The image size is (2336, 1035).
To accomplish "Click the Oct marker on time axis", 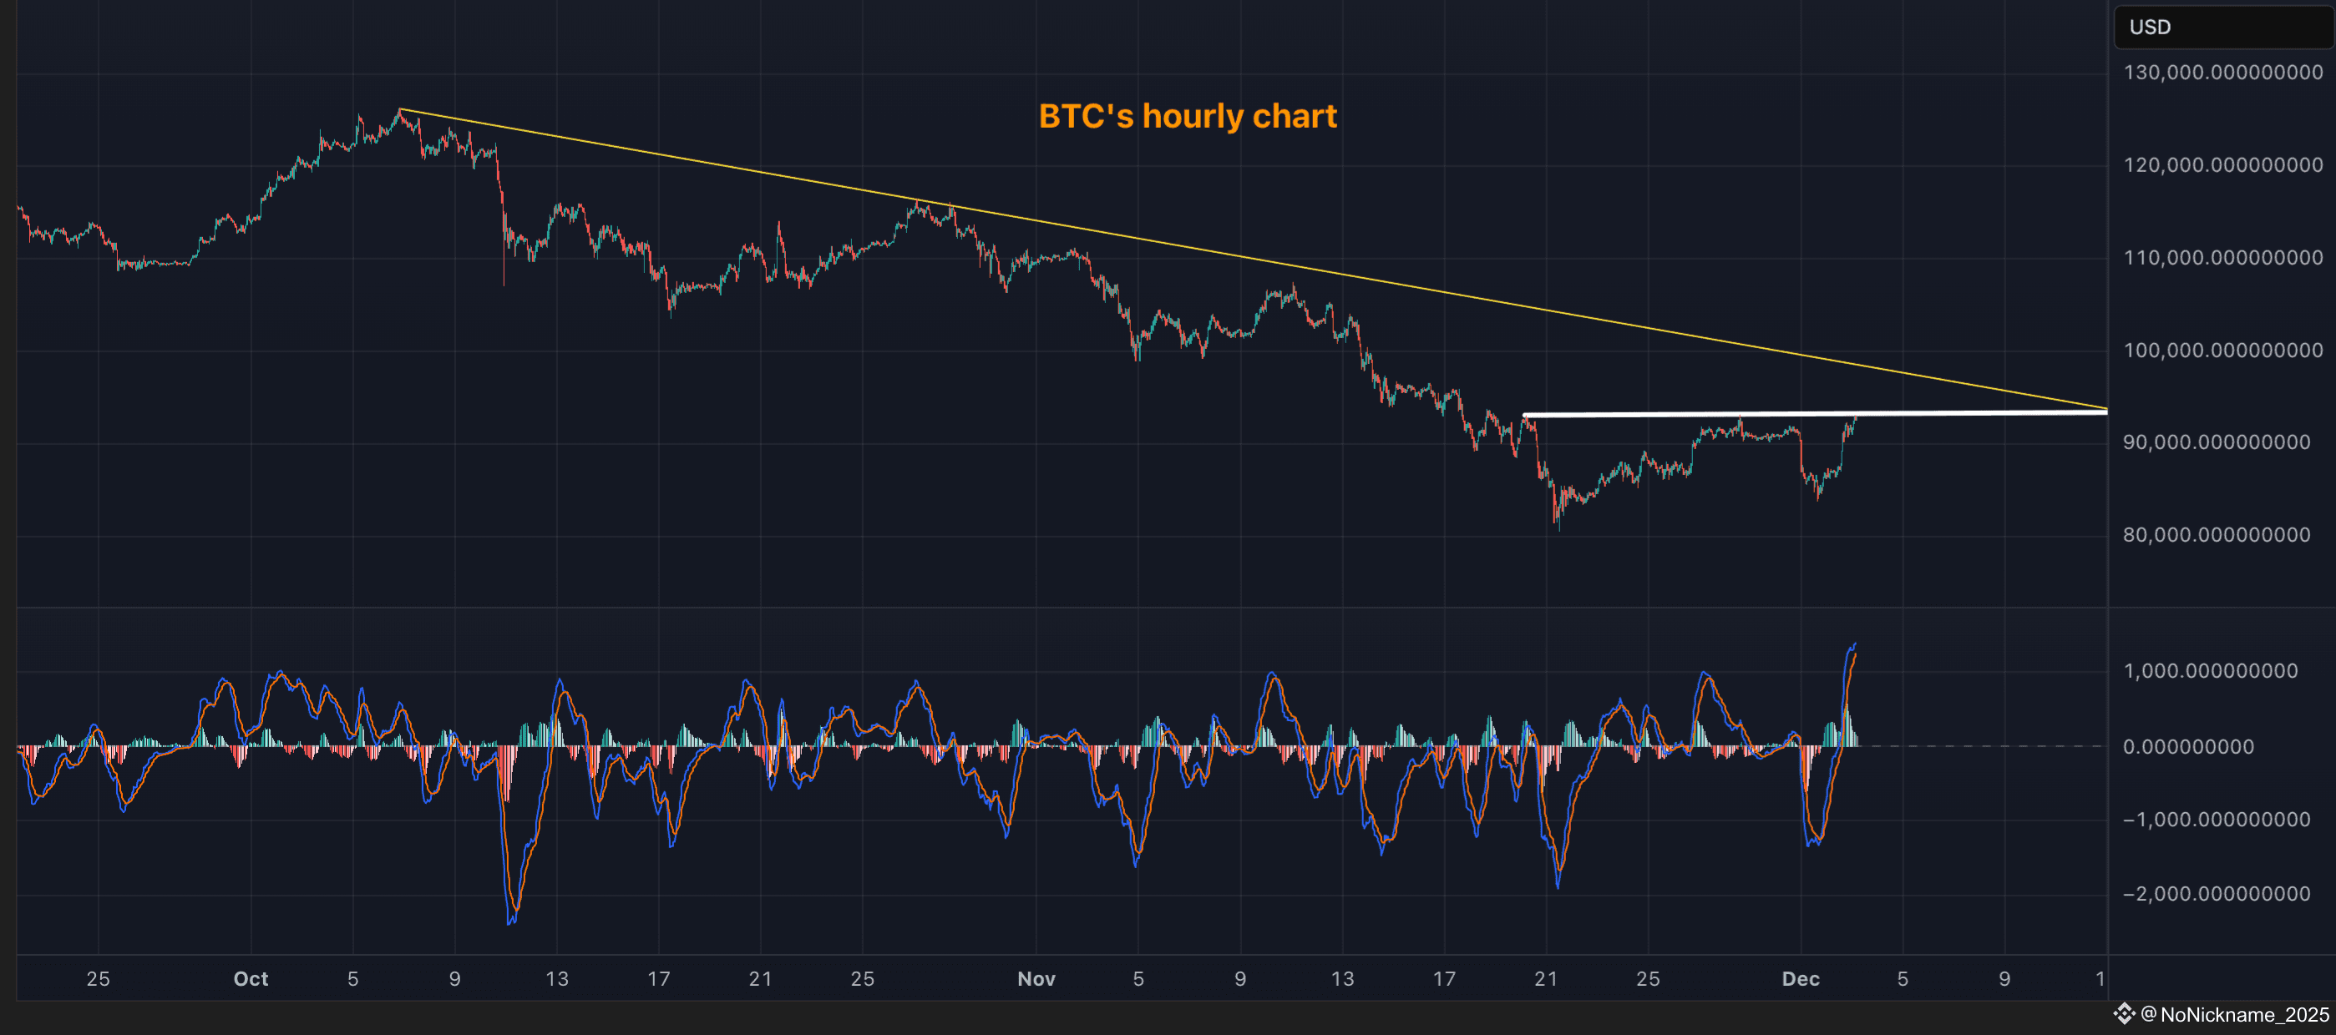I will pyautogui.click(x=251, y=979).
